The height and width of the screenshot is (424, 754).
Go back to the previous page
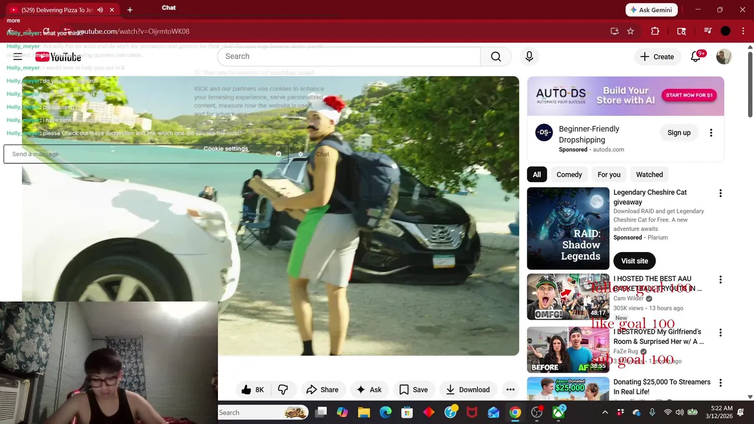tap(11, 31)
